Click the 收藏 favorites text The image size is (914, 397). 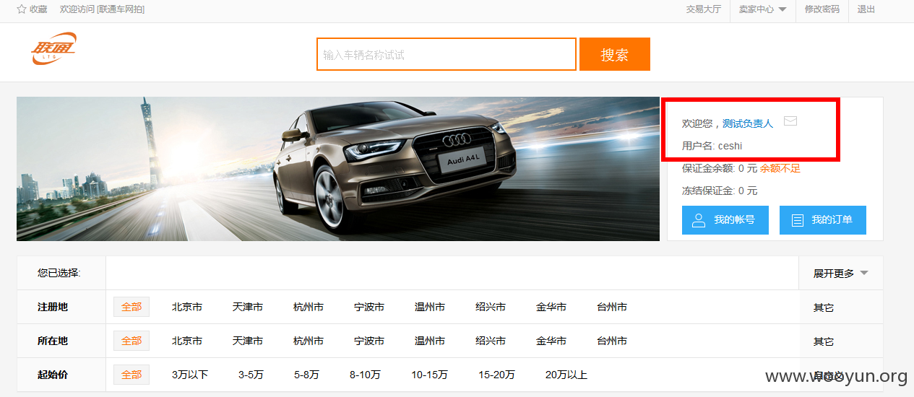tap(38, 9)
